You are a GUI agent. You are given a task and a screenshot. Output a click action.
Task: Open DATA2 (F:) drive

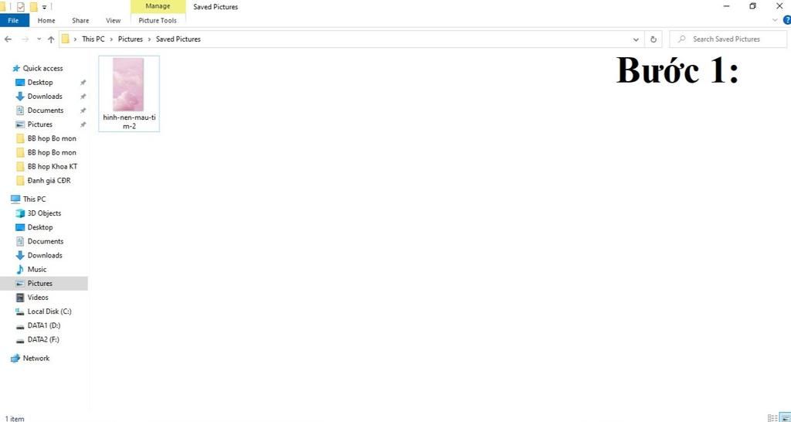[43, 340]
